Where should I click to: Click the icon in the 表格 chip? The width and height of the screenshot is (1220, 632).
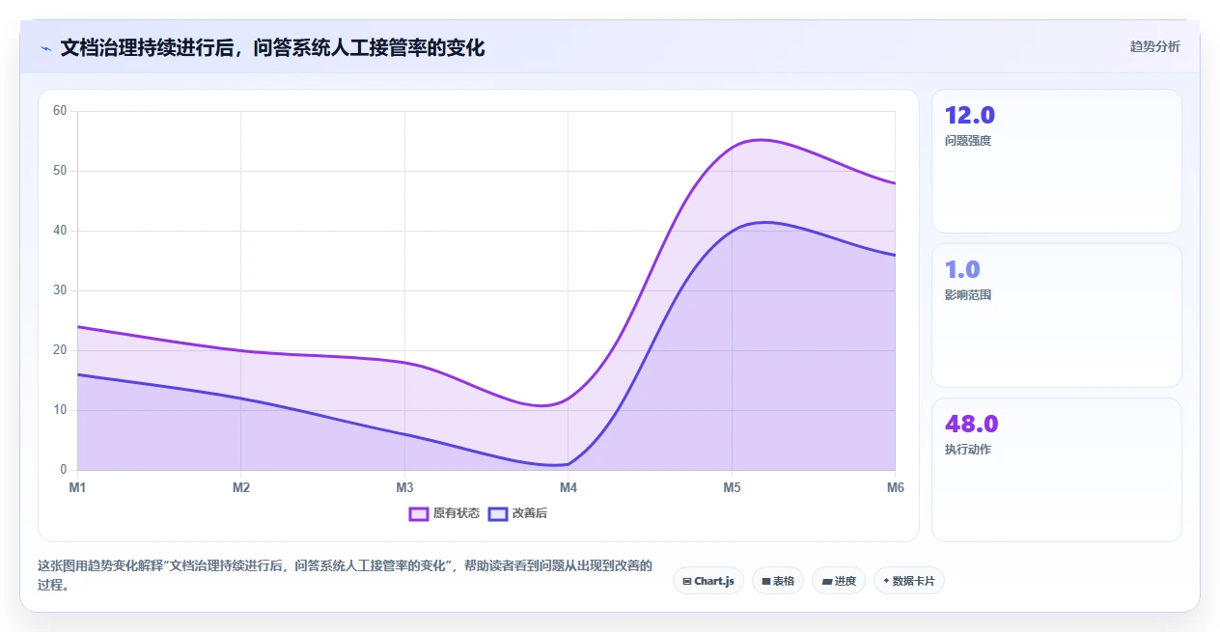765,582
